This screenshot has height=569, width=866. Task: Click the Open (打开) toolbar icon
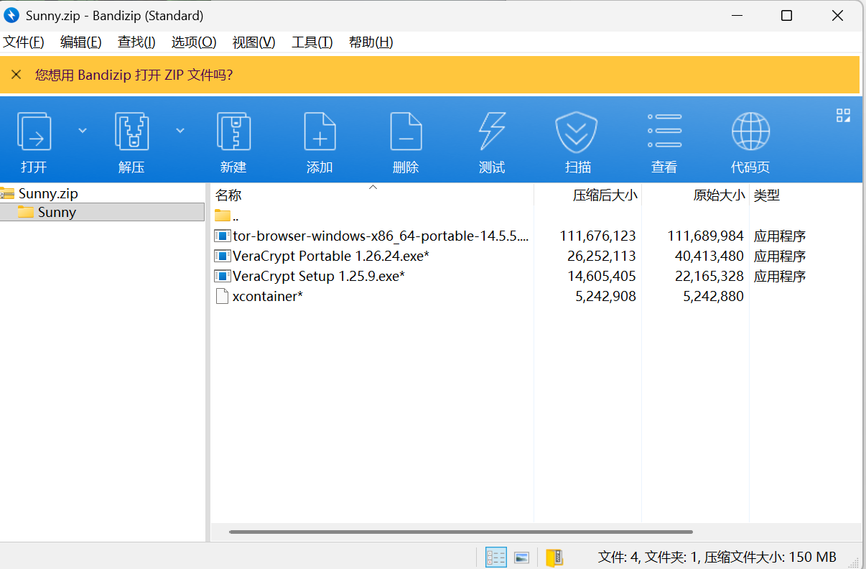(34, 131)
